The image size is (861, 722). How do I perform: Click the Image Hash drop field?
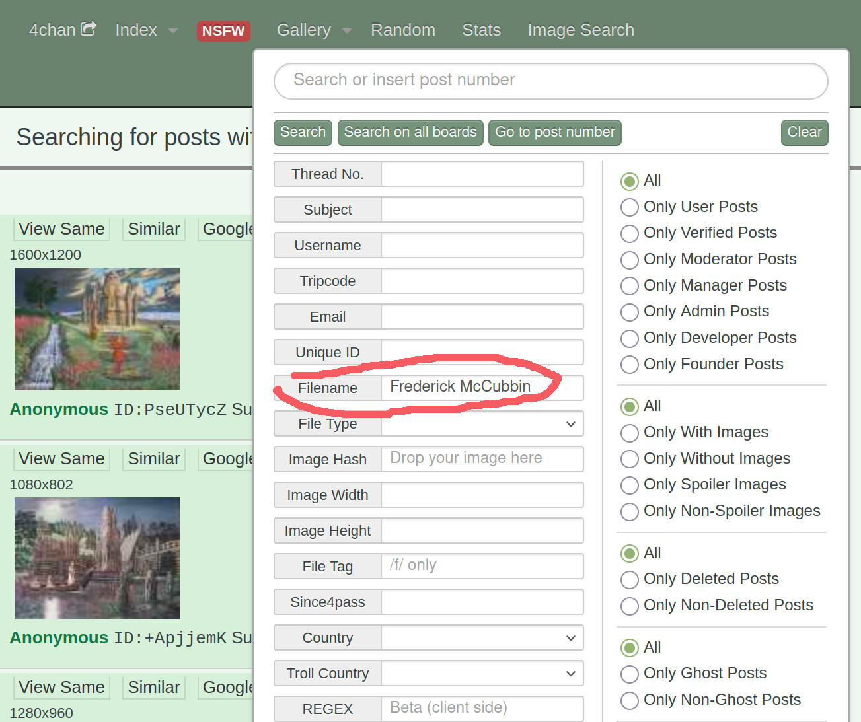(482, 460)
